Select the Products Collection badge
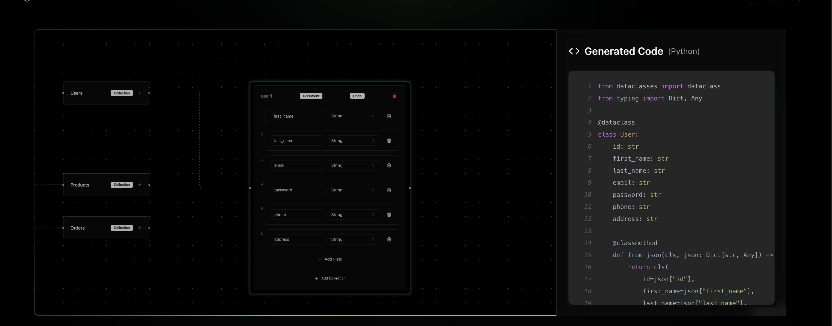The width and height of the screenshot is (832, 326). point(121,185)
